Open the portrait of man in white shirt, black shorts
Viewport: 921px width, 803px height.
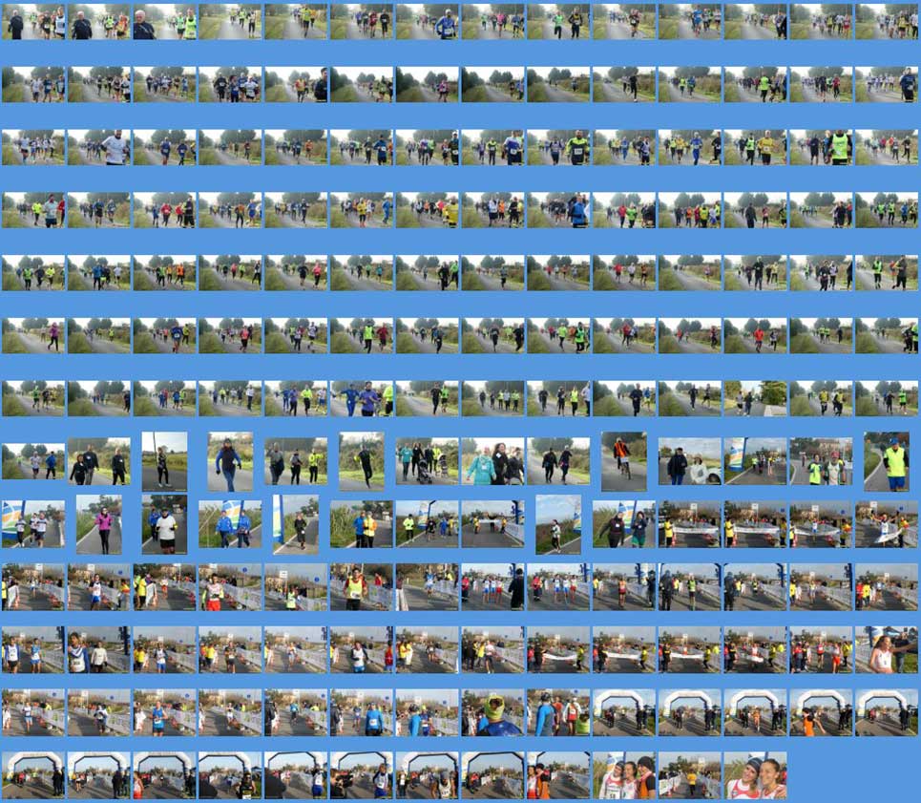coord(164,524)
